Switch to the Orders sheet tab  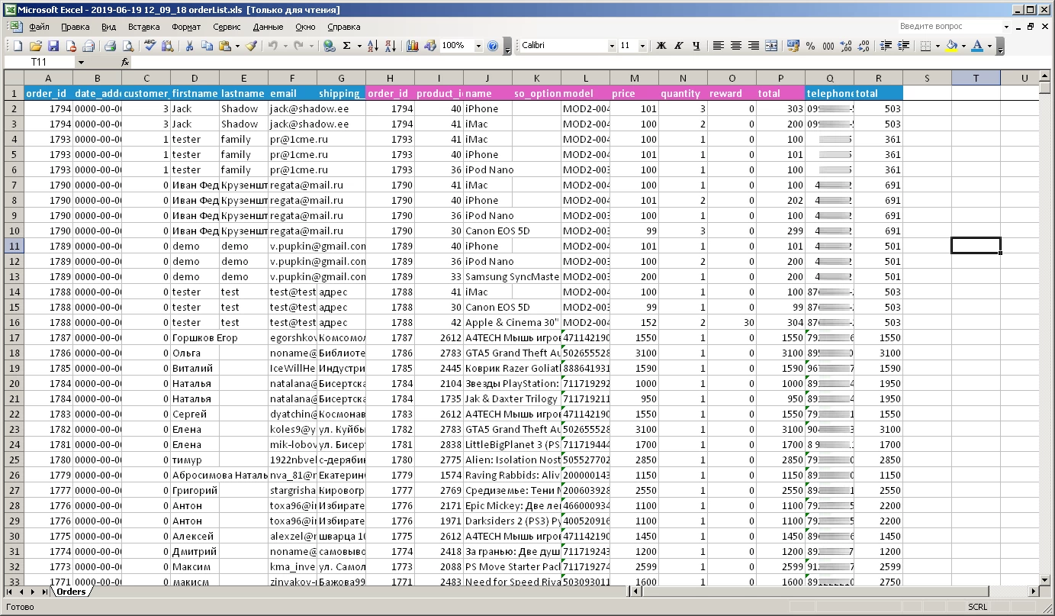tap(72, 592)
